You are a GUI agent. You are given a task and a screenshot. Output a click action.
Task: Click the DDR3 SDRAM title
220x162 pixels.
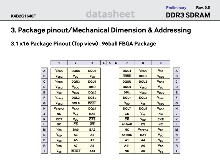click(x=188, y=15)
